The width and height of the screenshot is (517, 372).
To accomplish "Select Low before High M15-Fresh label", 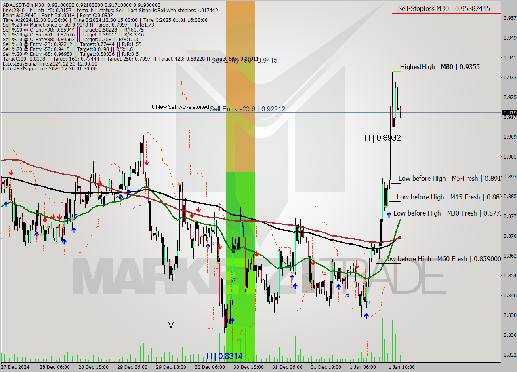I will coord(448,197).
